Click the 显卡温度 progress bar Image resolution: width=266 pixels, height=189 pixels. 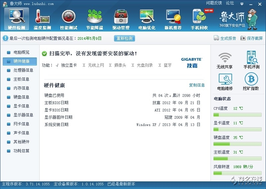[x=237, y=129]
